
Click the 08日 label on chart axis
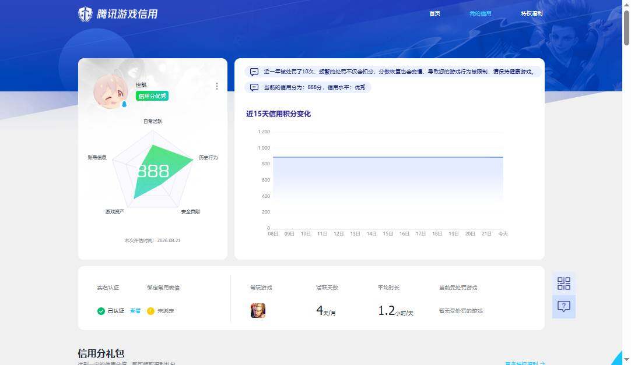click(x=273, y=233)
